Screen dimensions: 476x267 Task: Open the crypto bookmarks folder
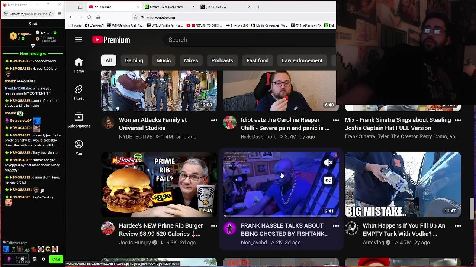pyautogui.click(x=75, y=26)
